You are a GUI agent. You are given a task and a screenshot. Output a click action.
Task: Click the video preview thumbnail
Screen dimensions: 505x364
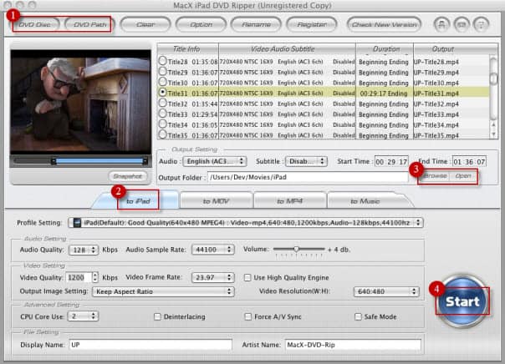80,102
